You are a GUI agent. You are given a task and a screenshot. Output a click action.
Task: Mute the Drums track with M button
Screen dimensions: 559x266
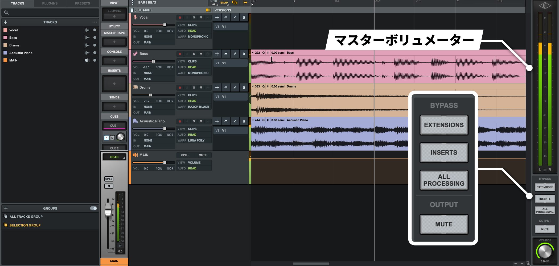tap(201, 88)
